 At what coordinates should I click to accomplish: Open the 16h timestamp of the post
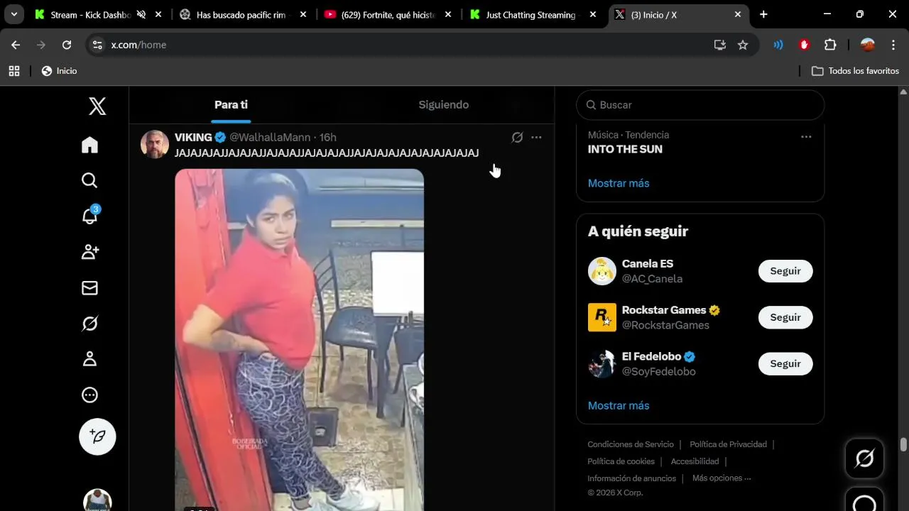[327, 137]
